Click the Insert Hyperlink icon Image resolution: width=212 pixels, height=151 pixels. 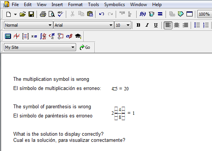click(x=172, y=14)
